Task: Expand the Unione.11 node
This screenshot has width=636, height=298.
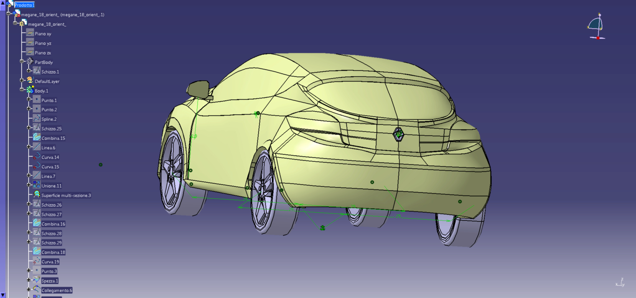Action: click(29, 185)
